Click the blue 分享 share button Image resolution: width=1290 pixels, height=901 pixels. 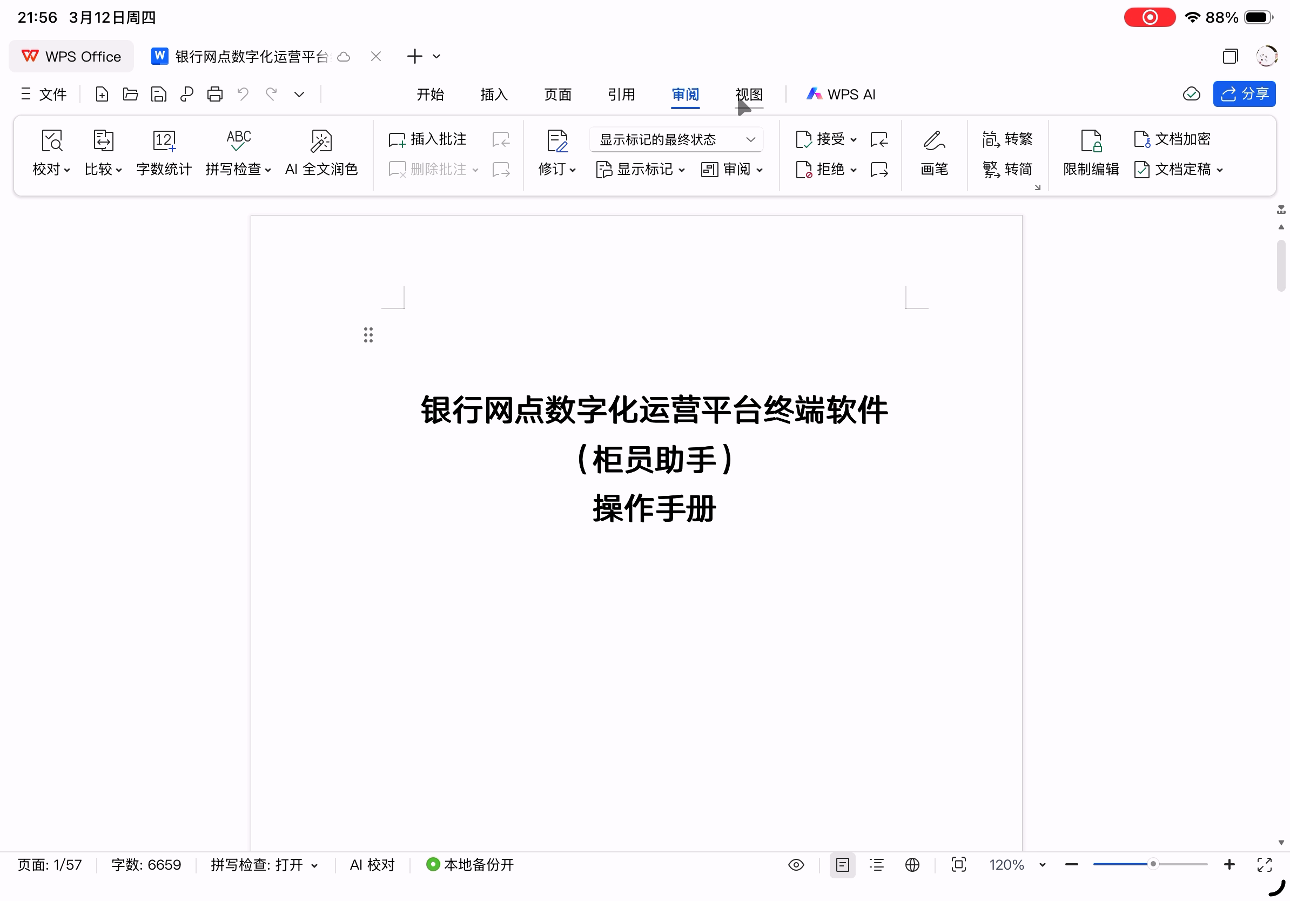coord(1244,94)
